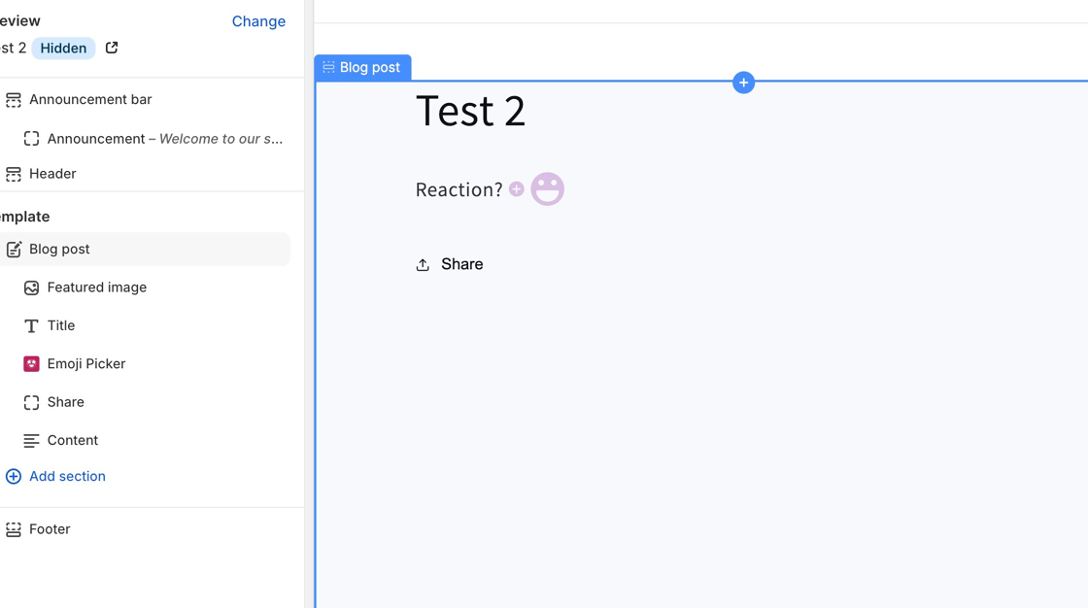Click the smiley face reaction emoji
Screen dimensions: 1088x608
(547, 189)
